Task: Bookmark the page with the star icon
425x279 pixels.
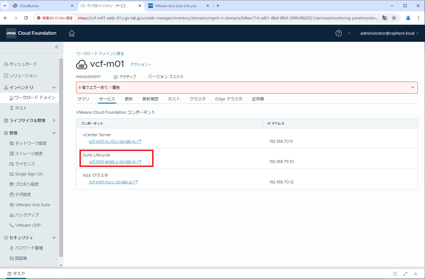Action: [x=394, y=18]
